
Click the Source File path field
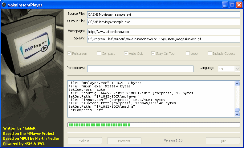click(x=164, y=14)
